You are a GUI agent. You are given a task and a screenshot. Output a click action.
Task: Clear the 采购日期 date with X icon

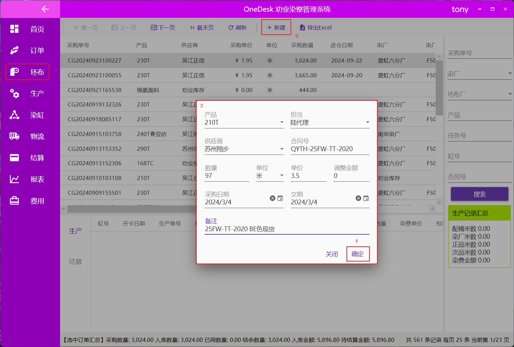[x=272, y=198]
